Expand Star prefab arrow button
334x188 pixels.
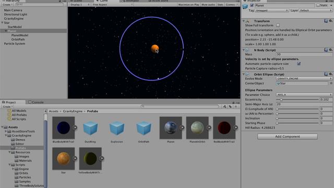tap(75, 158)
